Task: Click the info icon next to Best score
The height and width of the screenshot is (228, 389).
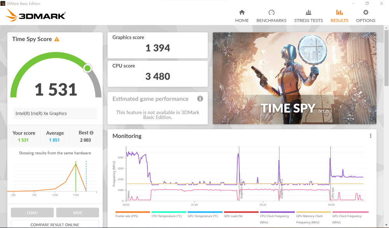Action: [91, 133]
